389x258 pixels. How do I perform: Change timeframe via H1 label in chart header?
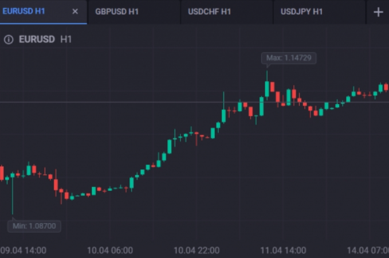66,40
